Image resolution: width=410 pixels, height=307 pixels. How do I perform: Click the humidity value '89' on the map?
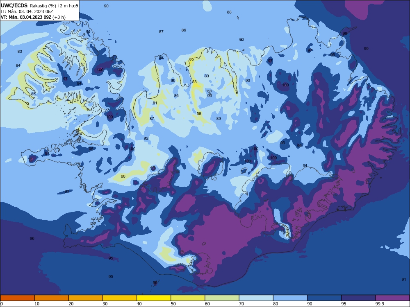point(219,119)
